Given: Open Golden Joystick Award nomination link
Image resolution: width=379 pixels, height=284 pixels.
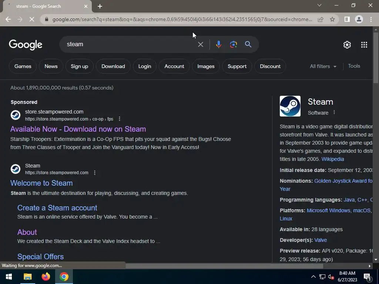Looking at the screenshot, I should point(343,181).
